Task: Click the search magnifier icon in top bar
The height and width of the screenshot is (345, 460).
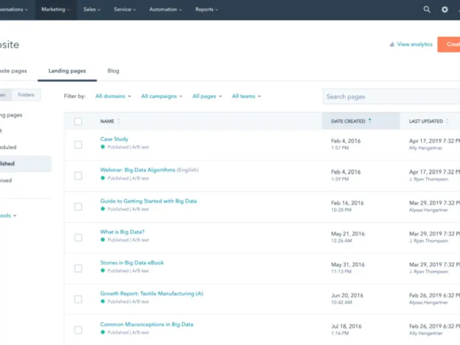Action: pos(427,10)
